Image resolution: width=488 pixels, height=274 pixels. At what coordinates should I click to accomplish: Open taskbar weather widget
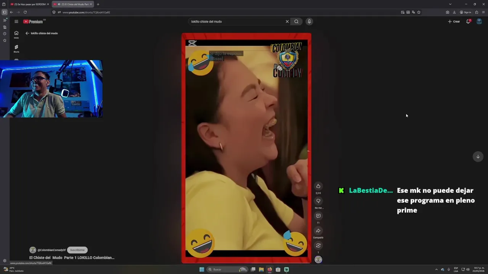[13, 269]
